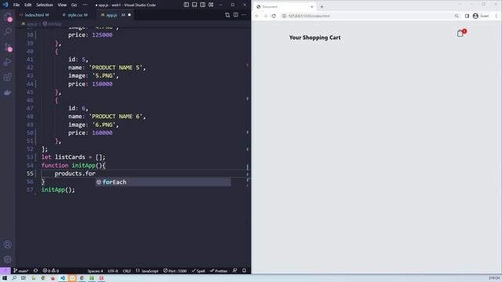Open the Source Control view
502x282 pixels.
pyautogui.click(x=8, y=47)
